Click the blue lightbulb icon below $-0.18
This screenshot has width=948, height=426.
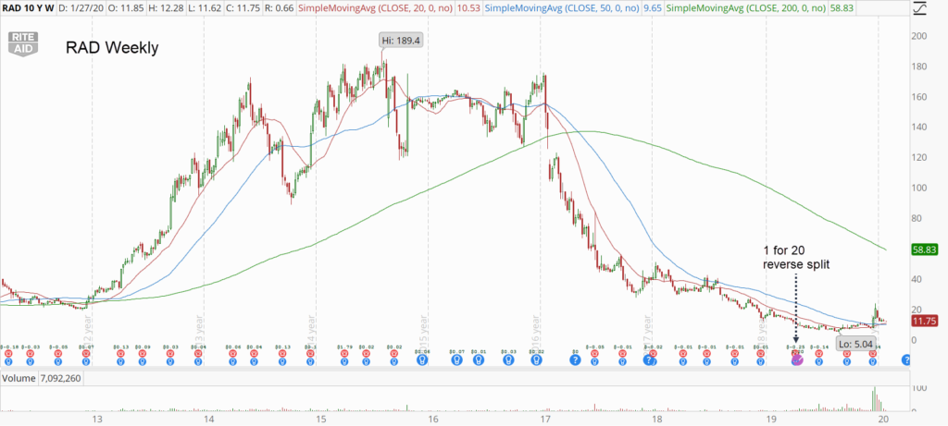(8, 361)
